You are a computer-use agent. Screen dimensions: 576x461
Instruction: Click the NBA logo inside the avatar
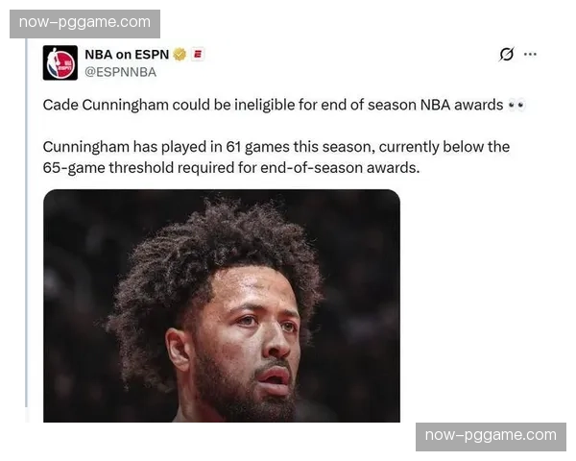(x=60, y=63)
